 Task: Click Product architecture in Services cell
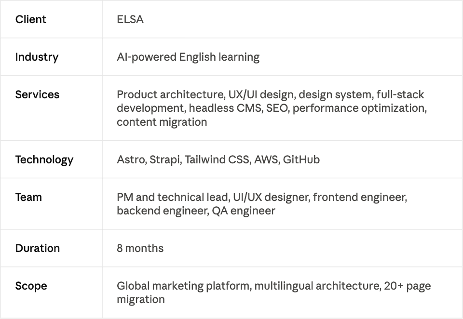coord(170,94)
